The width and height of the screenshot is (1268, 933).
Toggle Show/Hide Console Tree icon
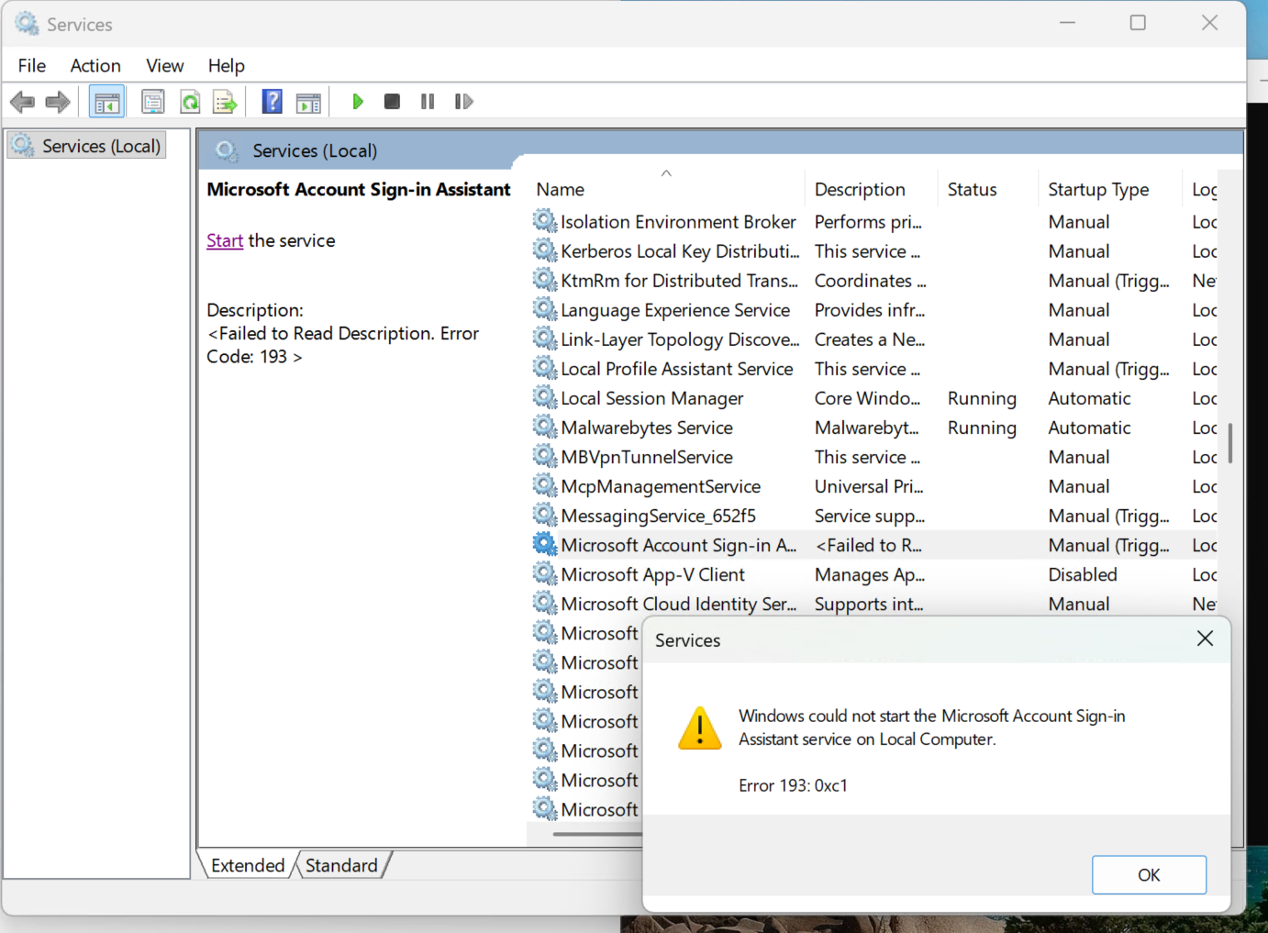click(x=106, y=102)
